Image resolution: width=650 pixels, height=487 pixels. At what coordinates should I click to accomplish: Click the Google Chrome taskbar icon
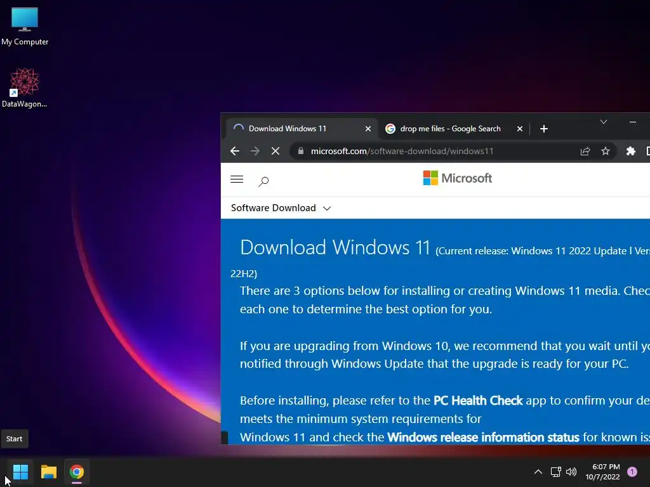[x=77, y=472]
